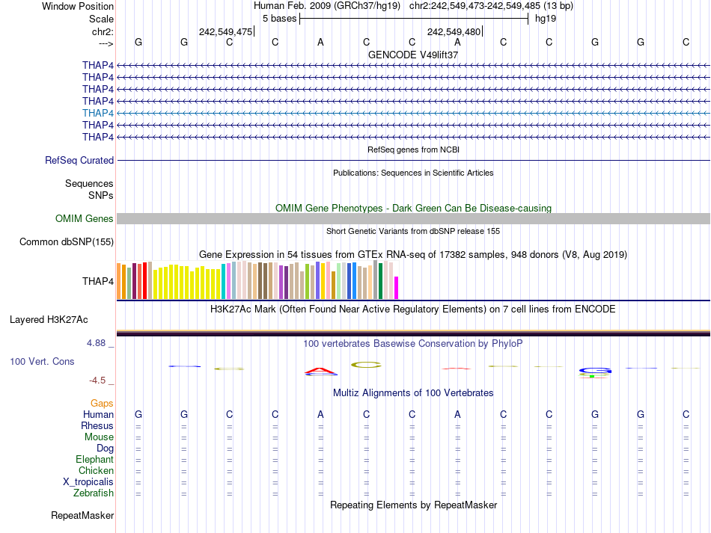Click the 100 Vert. Cons label
This screenshot has width=711, height=533.
coord(42,361)
